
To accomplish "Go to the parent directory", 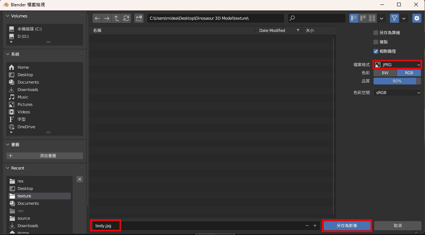I will (117, 18).
